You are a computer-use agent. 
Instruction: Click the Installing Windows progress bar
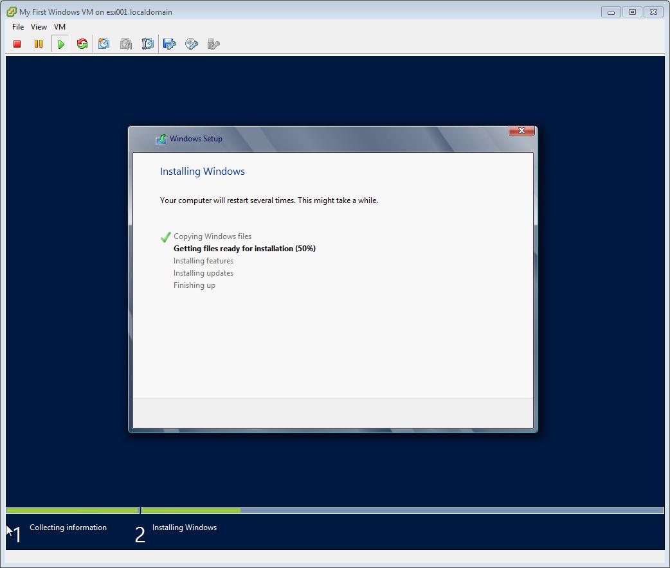402,510
